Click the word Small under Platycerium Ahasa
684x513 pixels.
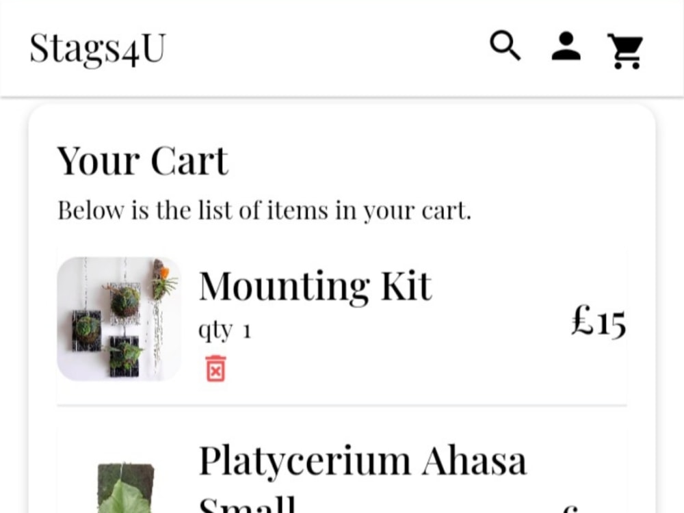tap(248, 505)
